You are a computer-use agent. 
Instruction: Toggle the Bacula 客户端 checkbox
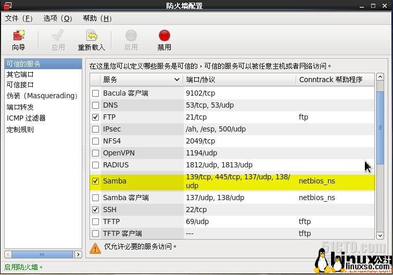pyautogui.click(x=95, y=94)
